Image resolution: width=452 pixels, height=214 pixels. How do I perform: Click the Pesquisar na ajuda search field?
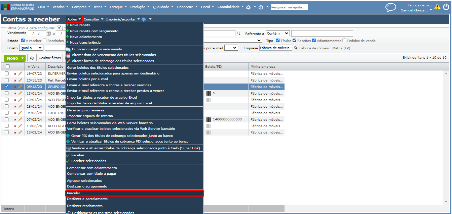(289, 7)
